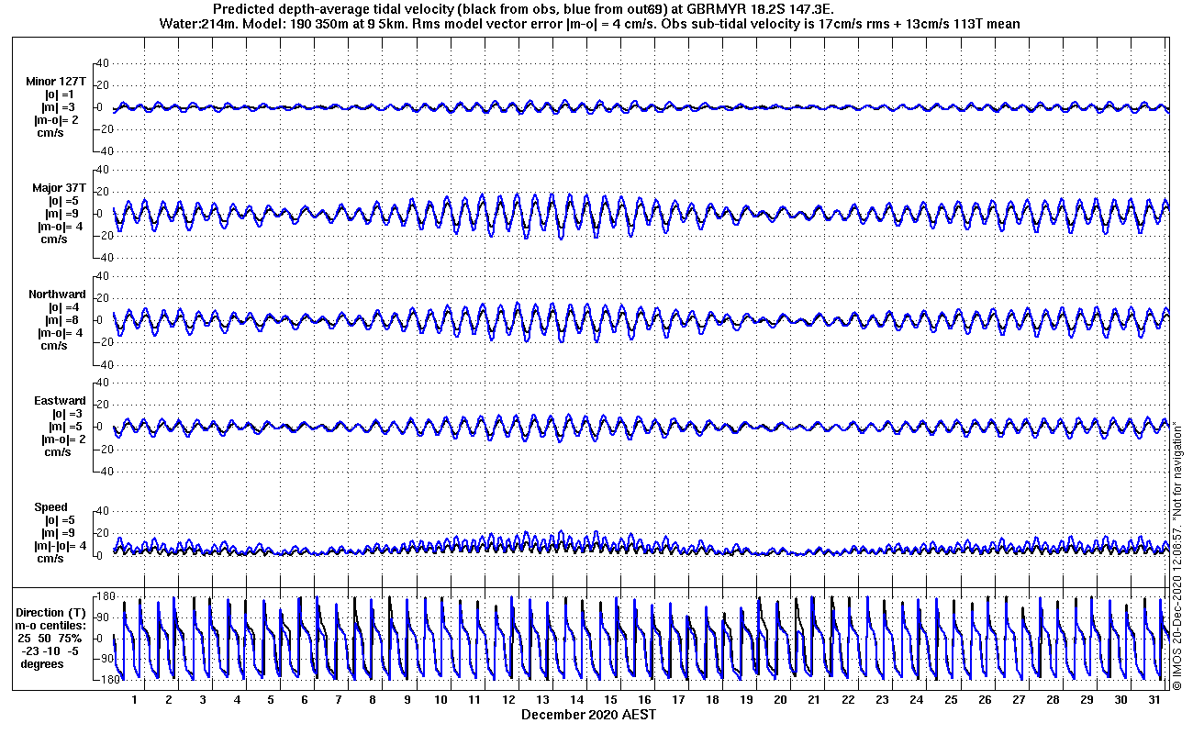
Task: Click the 'Major 37T' panel label
Action: 59,188
